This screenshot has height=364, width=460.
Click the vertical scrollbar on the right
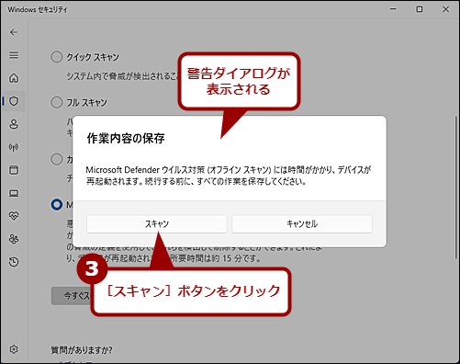456,187
